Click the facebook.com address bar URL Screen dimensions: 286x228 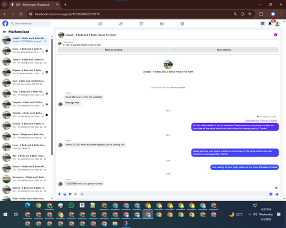coord(67,14)
